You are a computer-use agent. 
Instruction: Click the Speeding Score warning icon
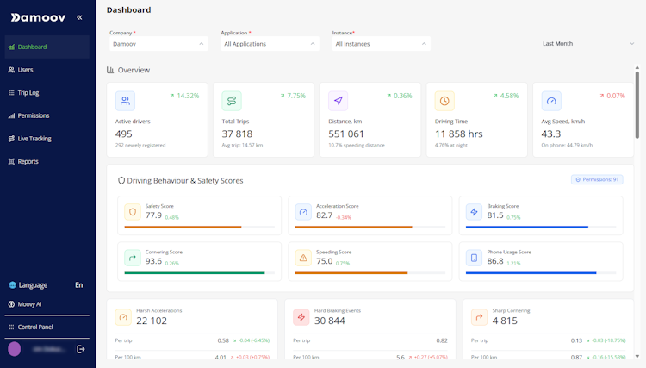[x=303, y=258]
